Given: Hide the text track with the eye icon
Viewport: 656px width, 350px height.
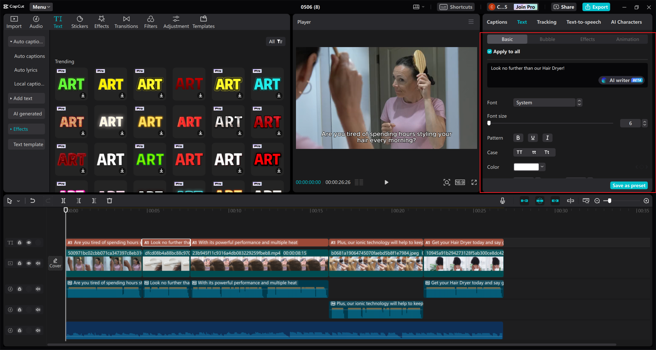Looking at the screenshot, I should coord(29,243).
